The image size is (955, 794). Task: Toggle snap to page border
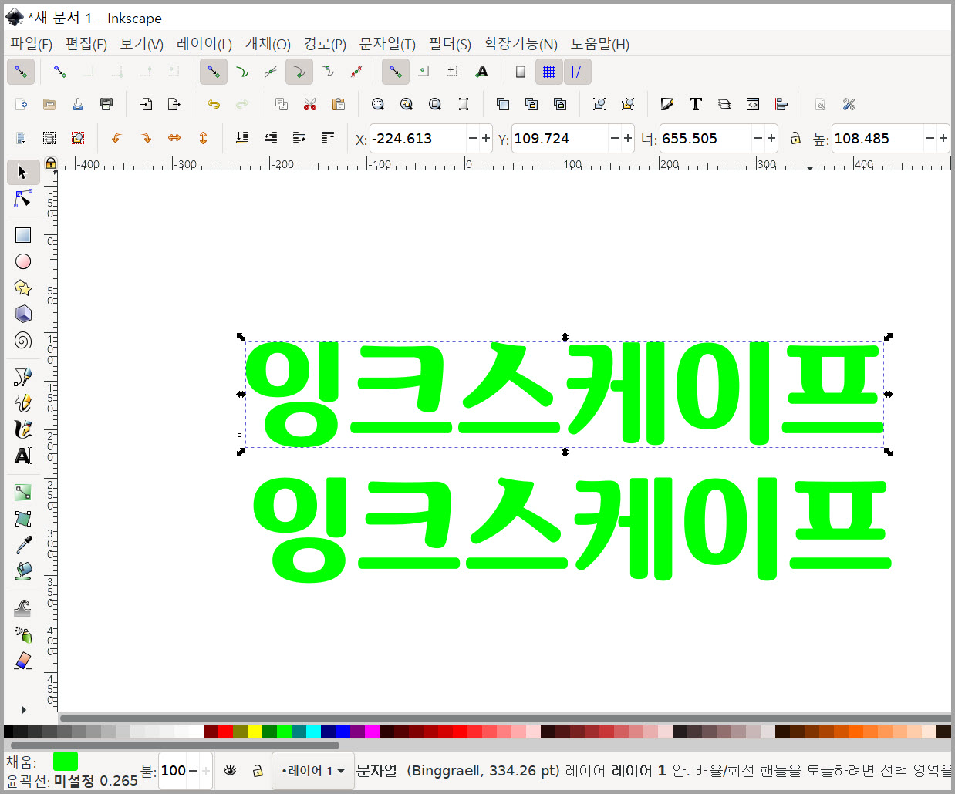521,72
